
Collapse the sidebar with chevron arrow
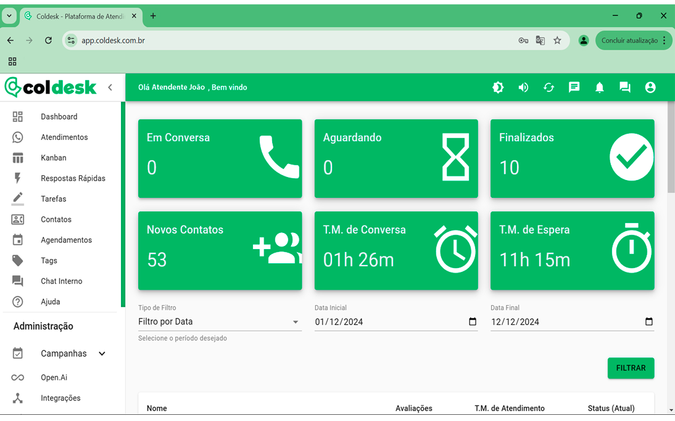coord(110,88)
